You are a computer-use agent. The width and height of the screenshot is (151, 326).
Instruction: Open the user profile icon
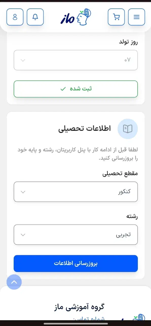(15, 17)
